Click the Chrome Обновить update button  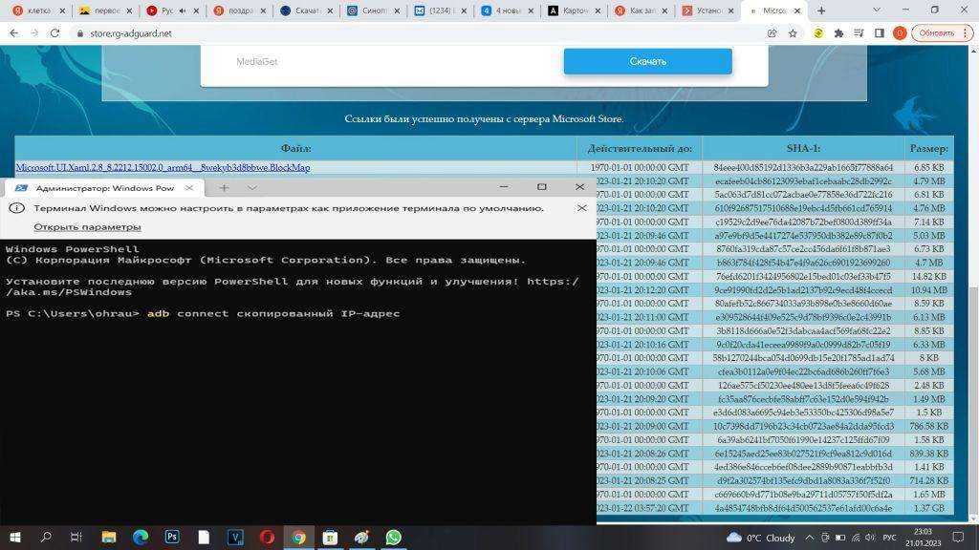point(933,32)
